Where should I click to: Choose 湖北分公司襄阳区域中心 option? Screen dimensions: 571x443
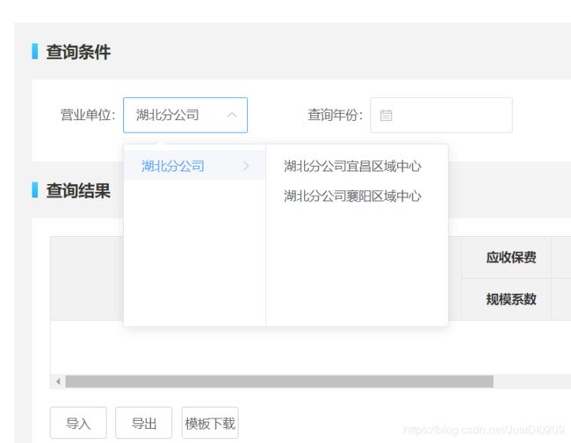point(352,196)
